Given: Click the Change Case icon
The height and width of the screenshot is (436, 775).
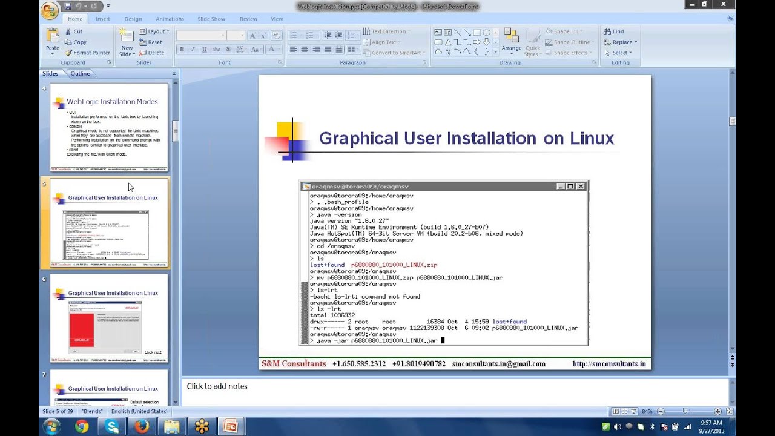Looking at the screenshot, I should coord(256,50).
